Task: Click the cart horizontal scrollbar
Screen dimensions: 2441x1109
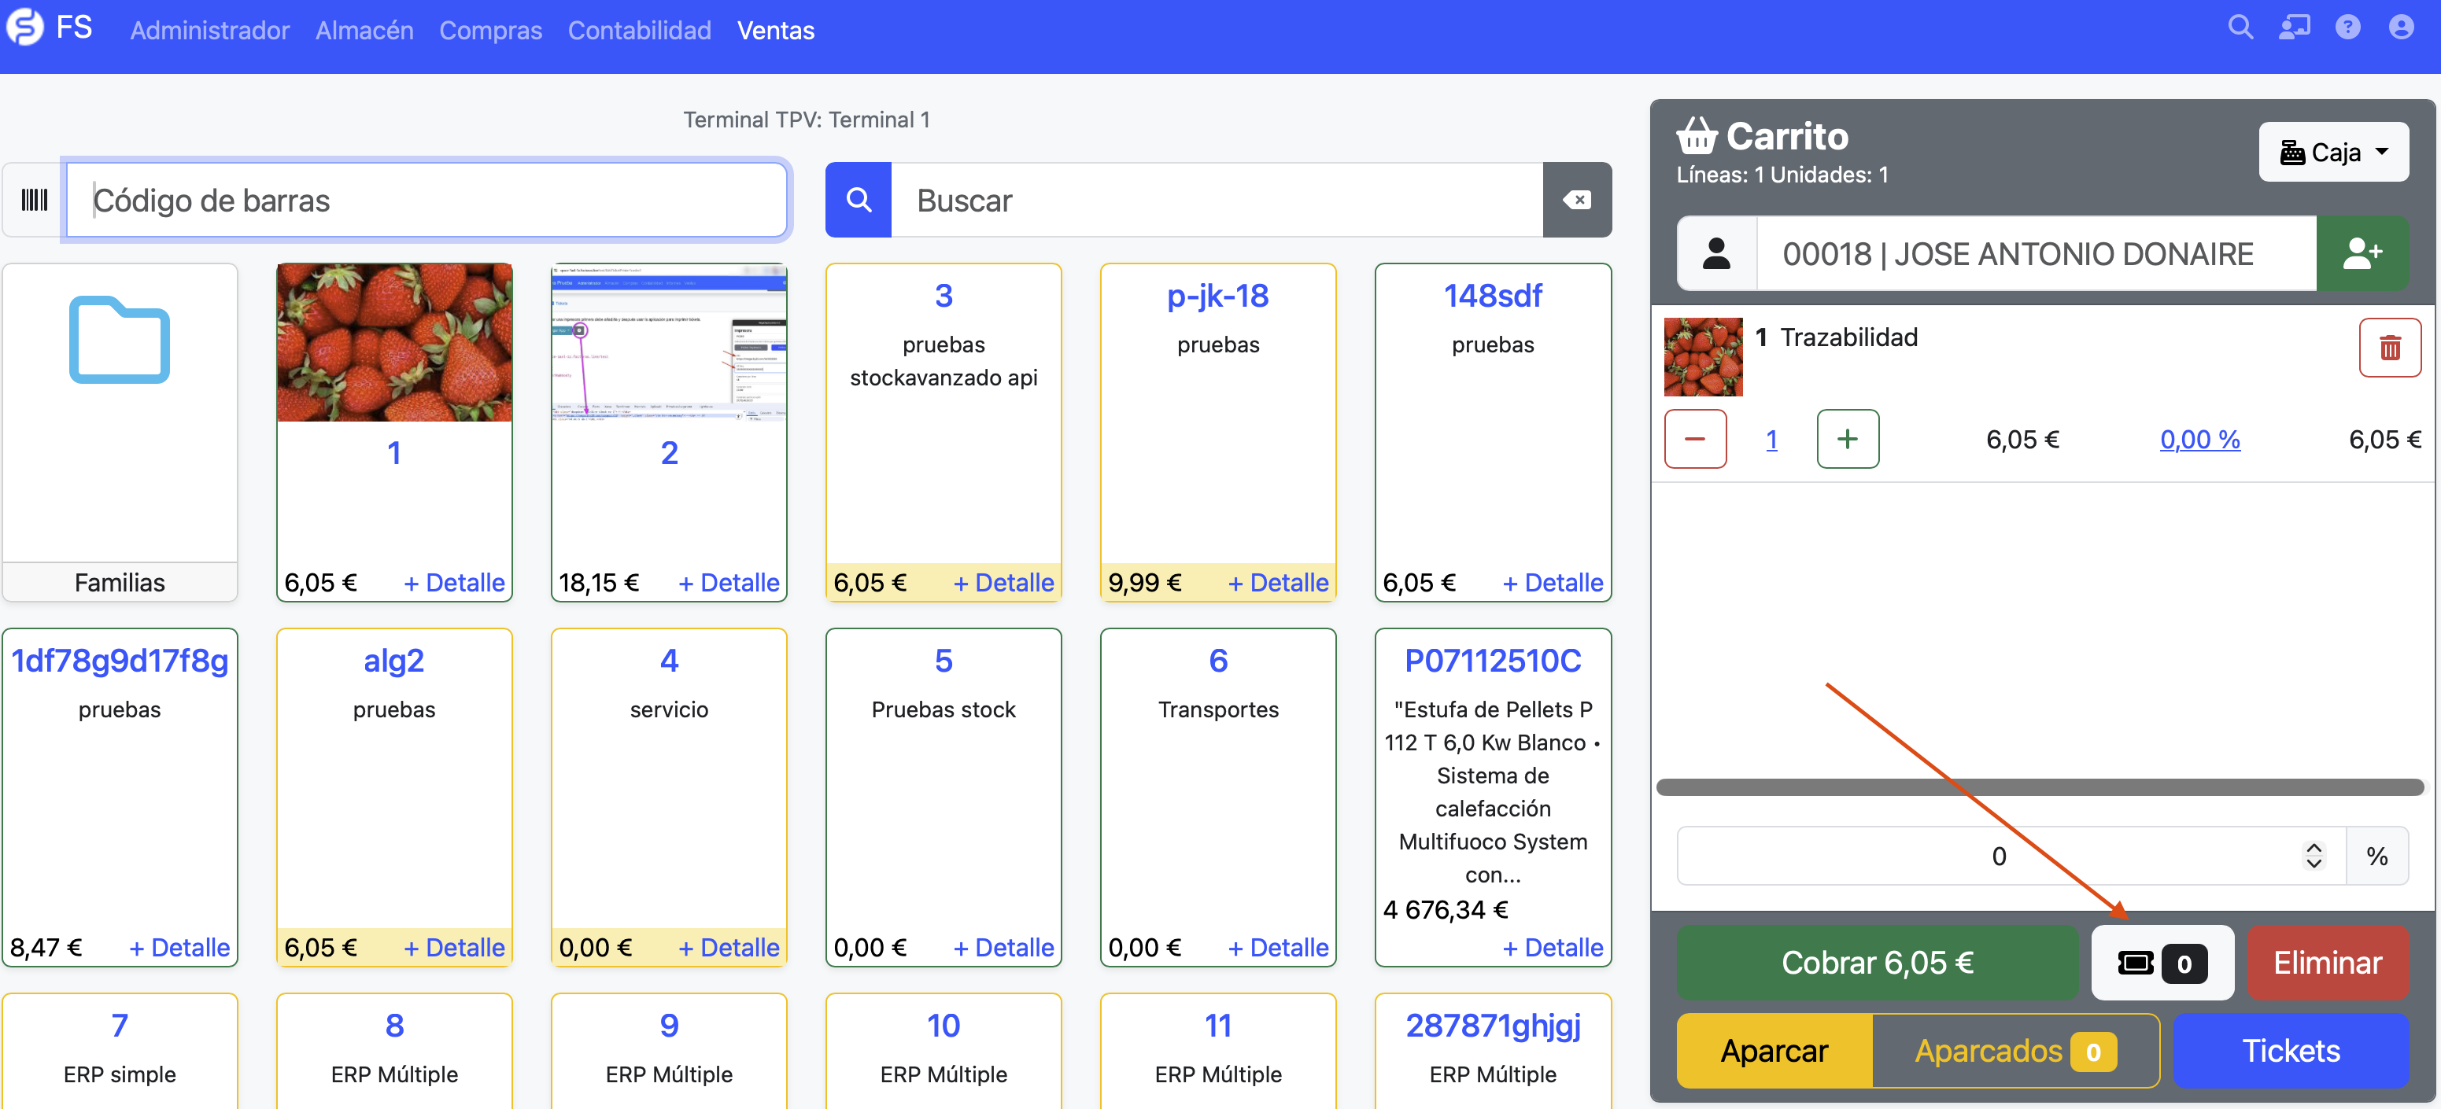Action: point(2039,787)
